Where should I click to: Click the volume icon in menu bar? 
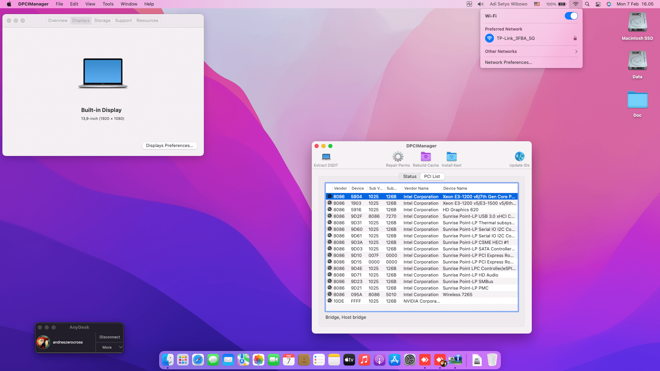481,4
